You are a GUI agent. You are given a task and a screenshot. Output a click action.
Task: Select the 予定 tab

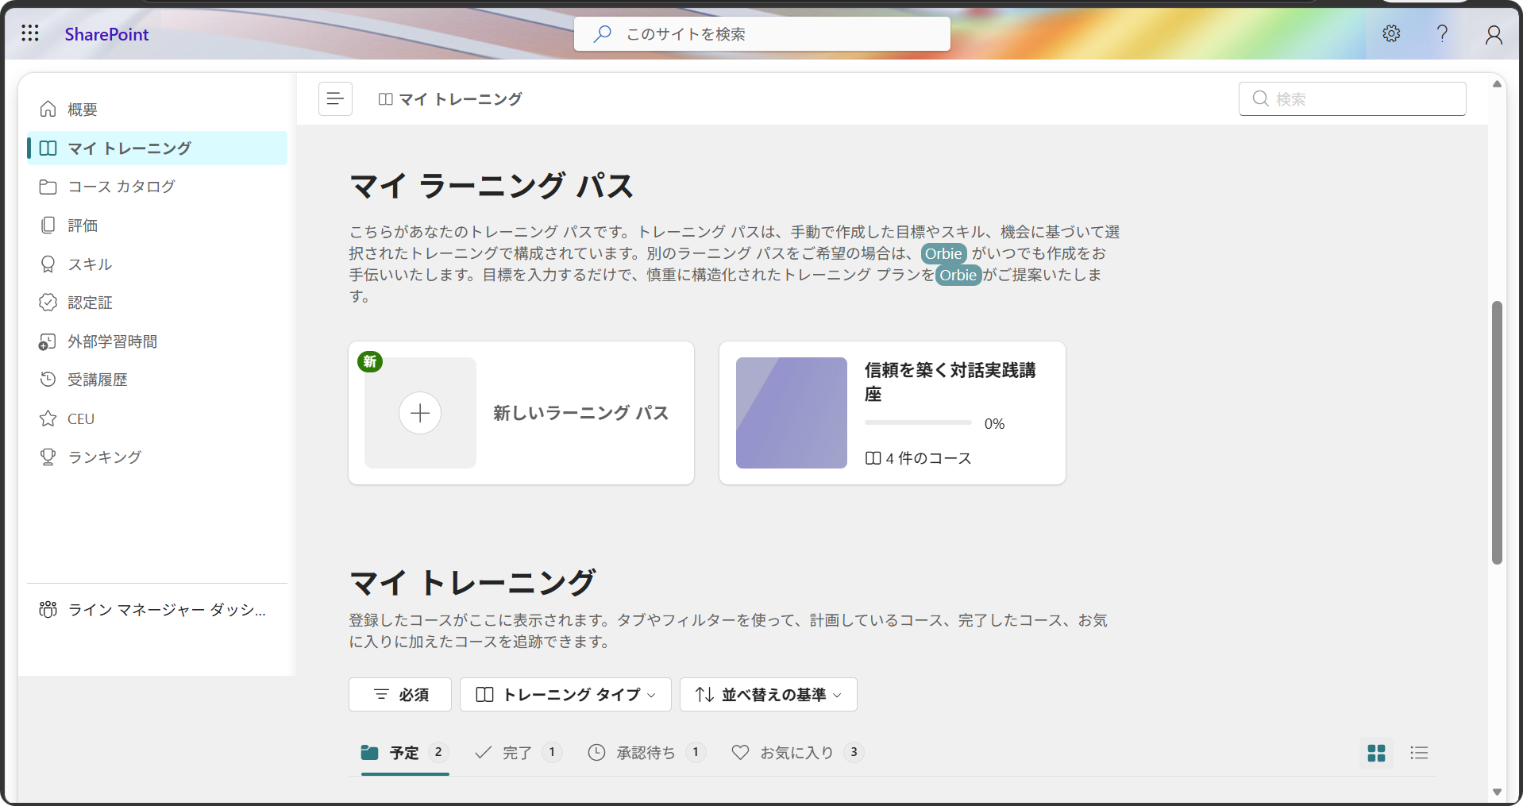pyautogui.click(x=405, y=753)
